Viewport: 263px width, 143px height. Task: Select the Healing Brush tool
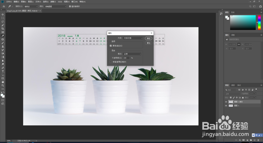pyautogui.click(x=3, y=40)
